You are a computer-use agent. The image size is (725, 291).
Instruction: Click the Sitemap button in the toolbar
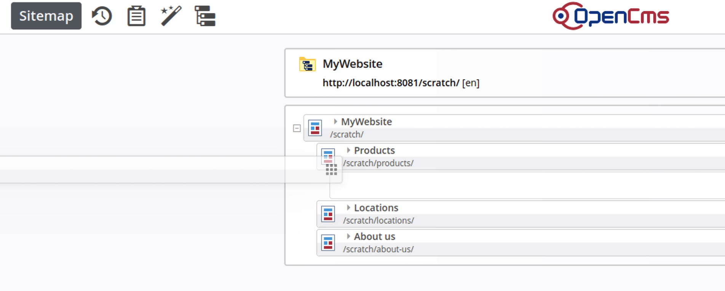[46, 16]
